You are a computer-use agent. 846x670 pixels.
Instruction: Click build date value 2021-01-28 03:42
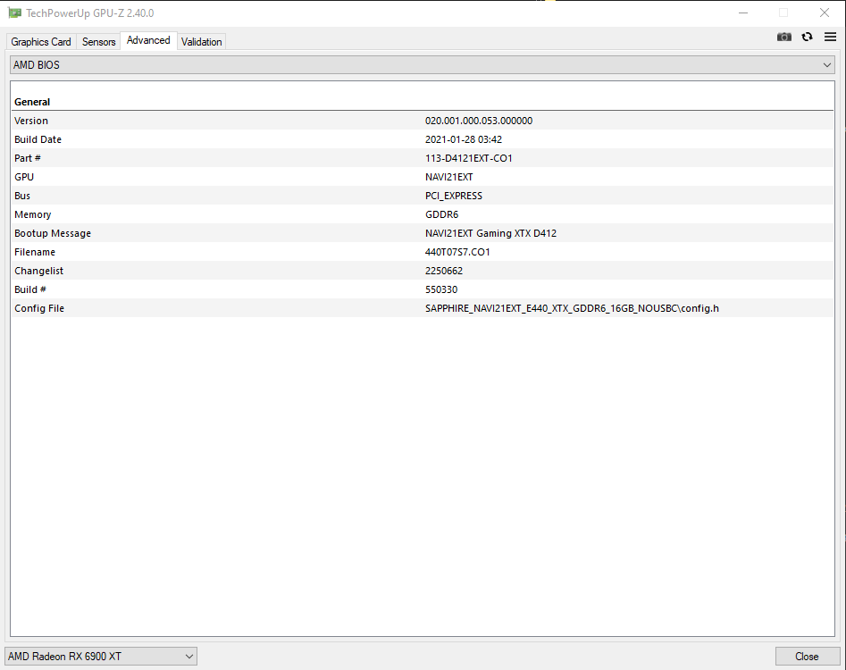[x=464, y=139]
